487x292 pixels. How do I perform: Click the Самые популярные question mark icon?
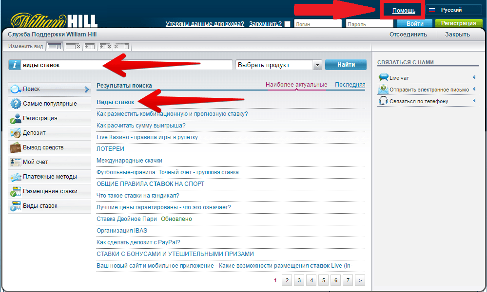pyautogui.click(x=15, y=104)
